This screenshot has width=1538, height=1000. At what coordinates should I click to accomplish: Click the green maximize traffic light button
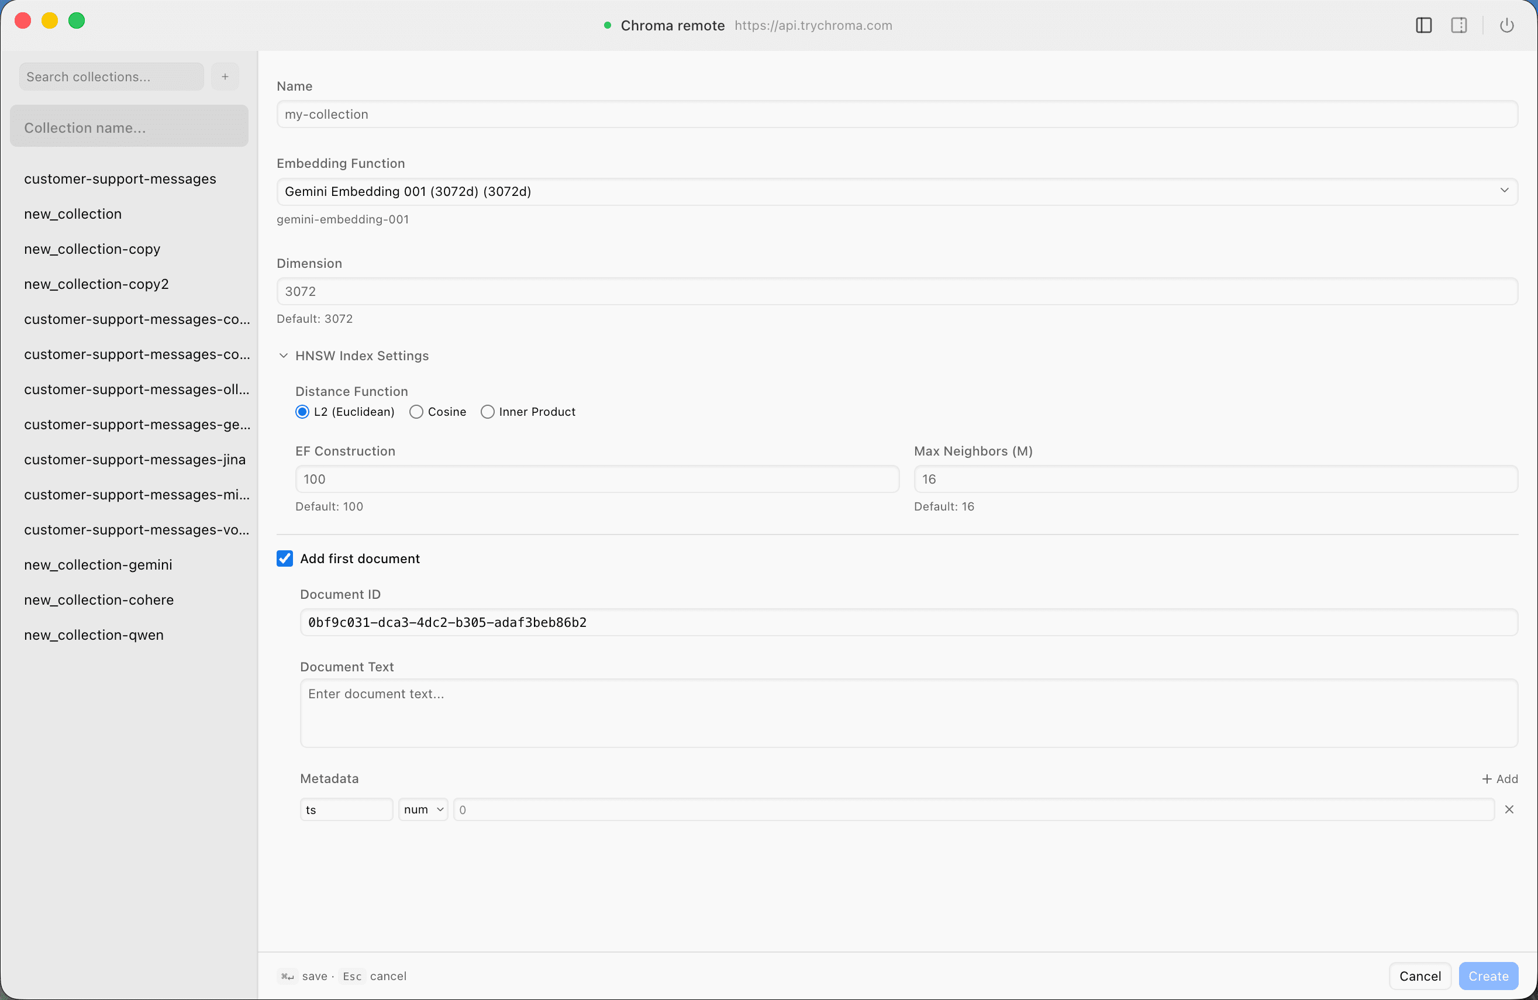click(76, 20)
